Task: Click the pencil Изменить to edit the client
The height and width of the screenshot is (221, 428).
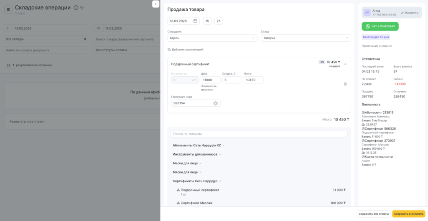Action: coord(409,13)
